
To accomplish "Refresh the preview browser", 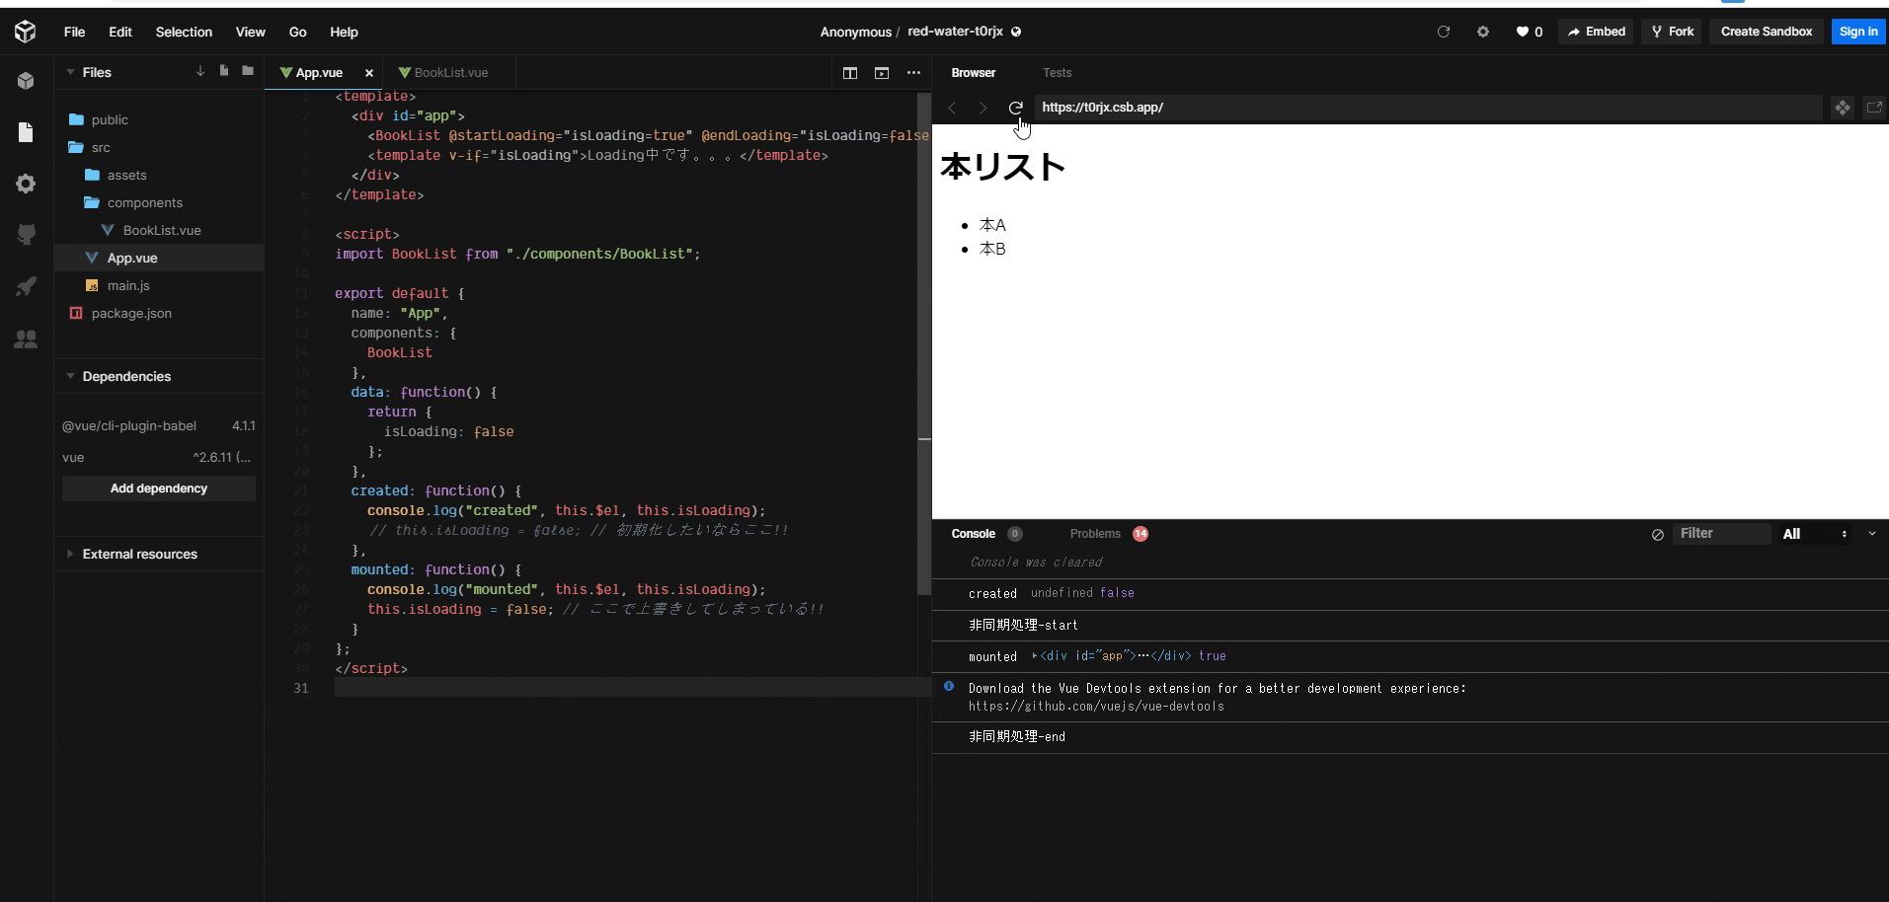I will coord(1015,108).
